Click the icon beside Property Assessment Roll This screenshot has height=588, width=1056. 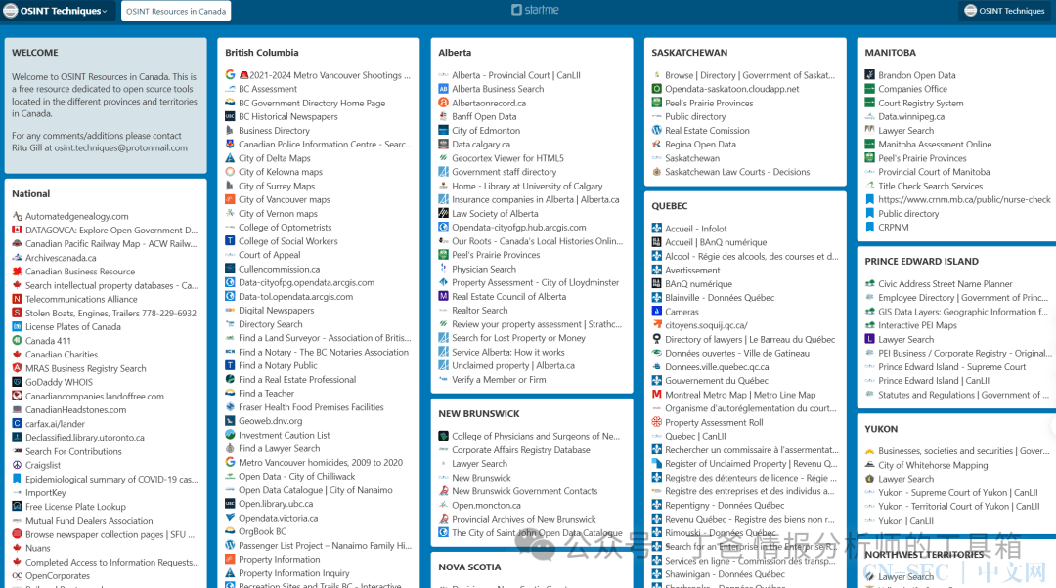pos(657,422)
